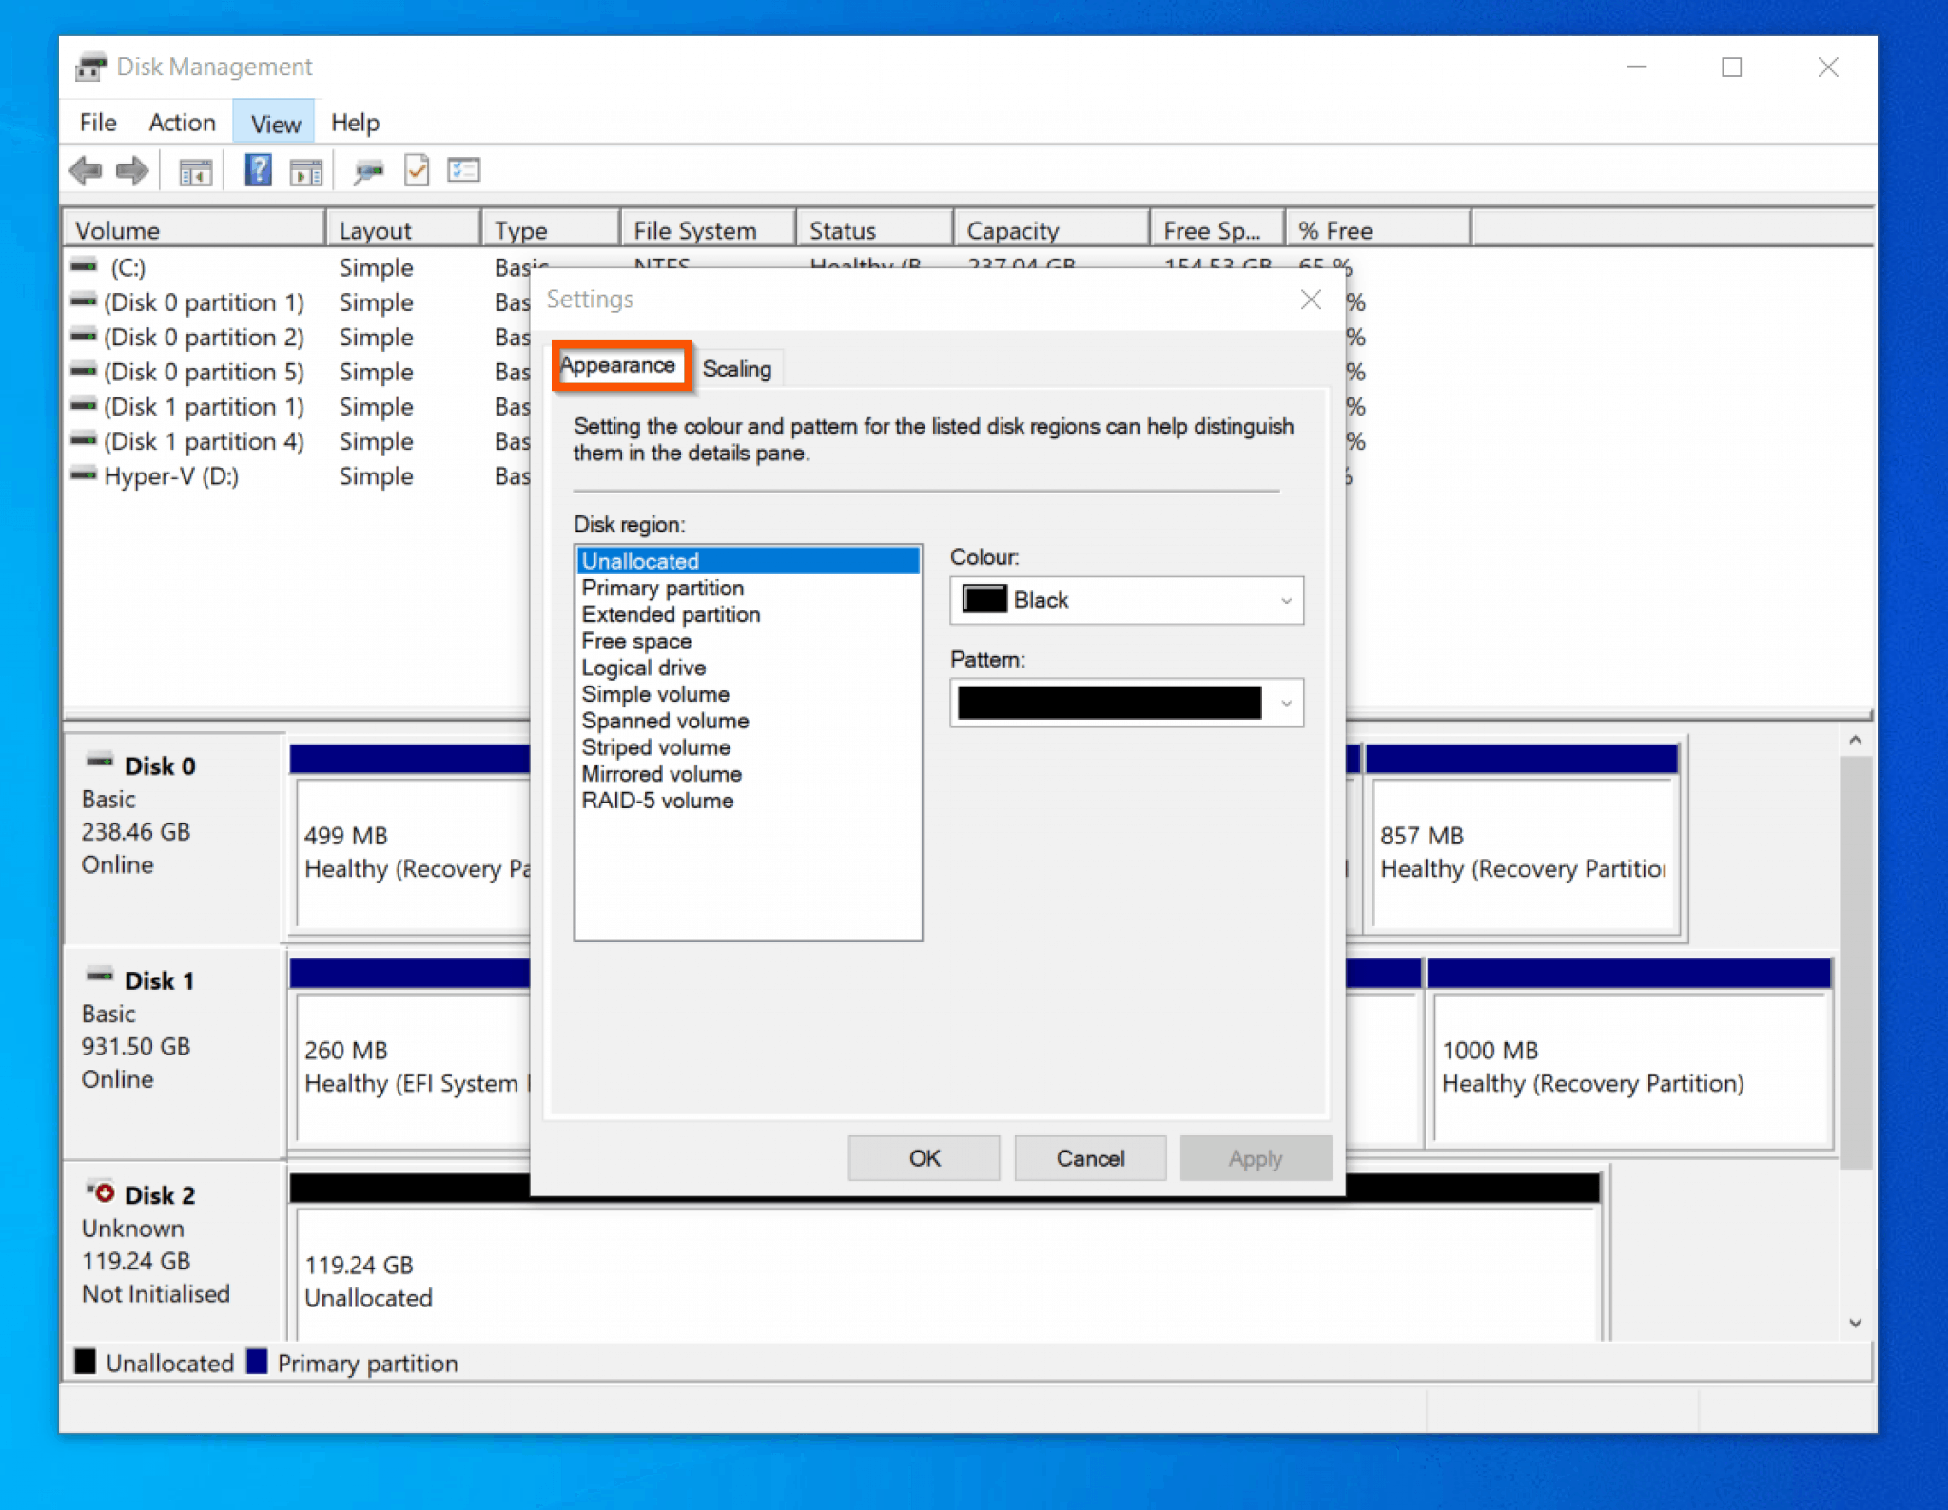Image resolution: width=1948 pixels, height=1510 pixels.
Task: Click Show/Hide Action Pane toolbar icon
Action: coord(305,172)
